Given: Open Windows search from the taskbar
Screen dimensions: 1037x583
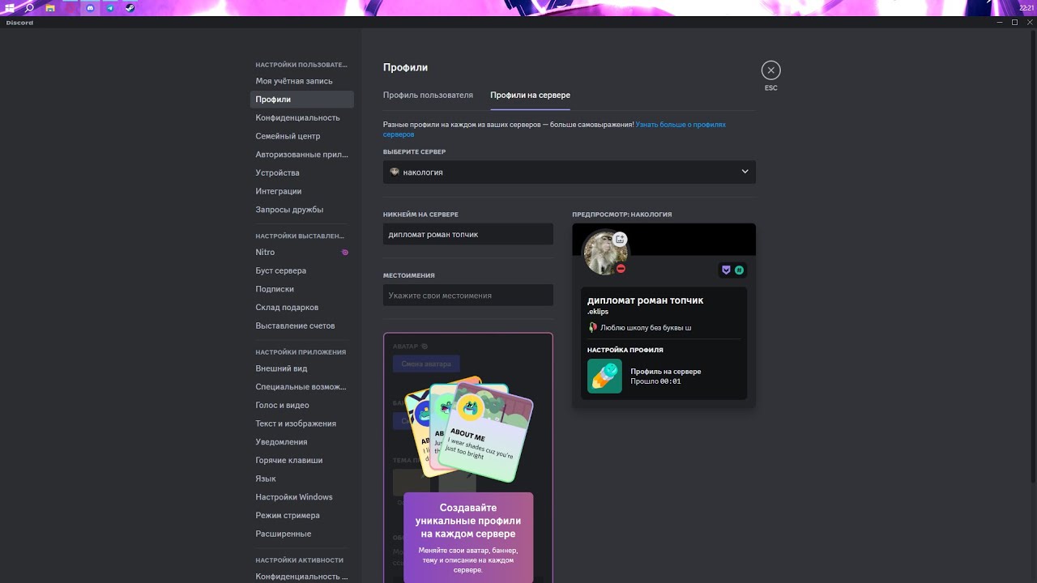Looking at the screenshot, I should tap(29, 7).
